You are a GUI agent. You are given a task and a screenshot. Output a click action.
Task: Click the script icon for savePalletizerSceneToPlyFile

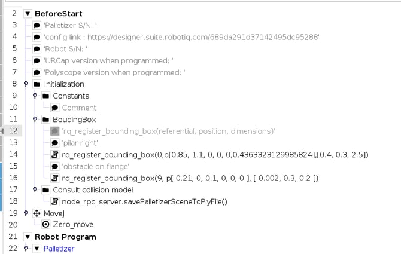pos(55,201)
